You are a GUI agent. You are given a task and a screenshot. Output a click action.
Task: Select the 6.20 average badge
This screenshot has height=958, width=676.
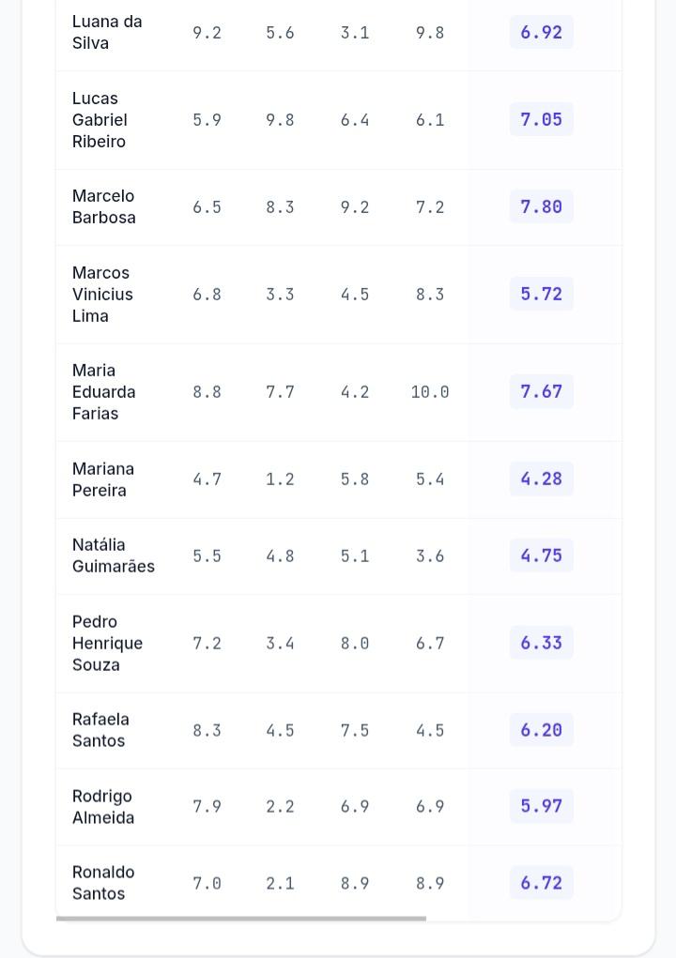(x=541, y=729)
